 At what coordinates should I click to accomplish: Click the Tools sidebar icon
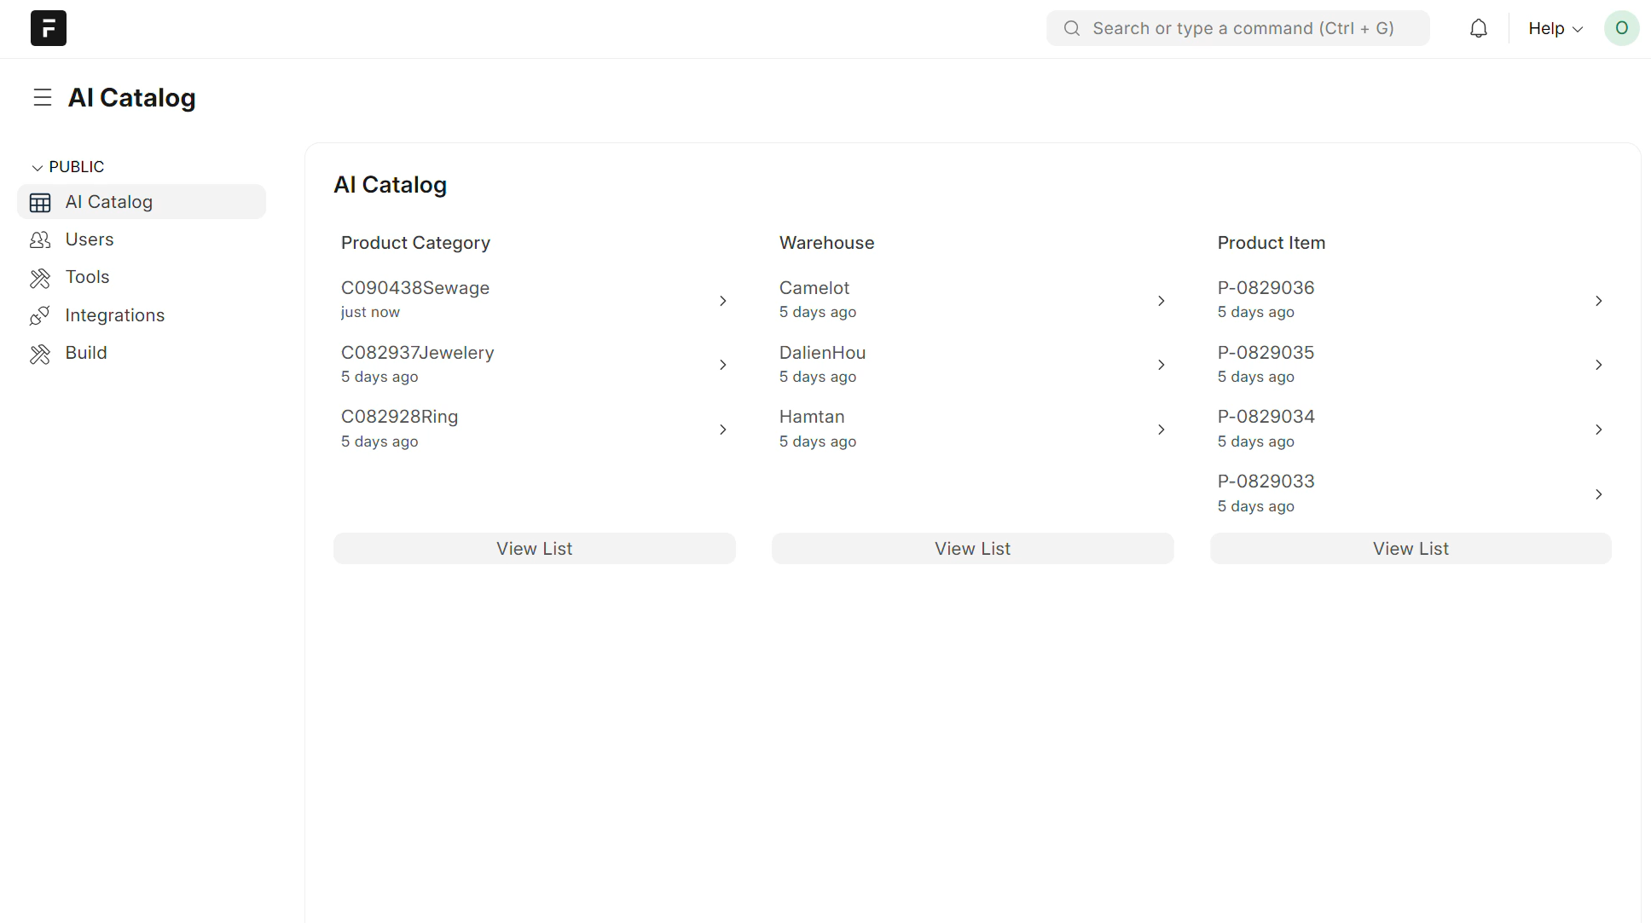pyautogui.click(x=40, y=278)
